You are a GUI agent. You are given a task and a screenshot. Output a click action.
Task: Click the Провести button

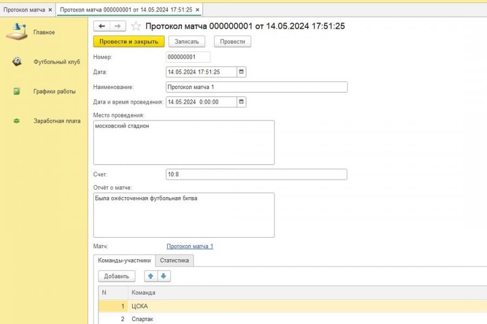pos(232,42)
